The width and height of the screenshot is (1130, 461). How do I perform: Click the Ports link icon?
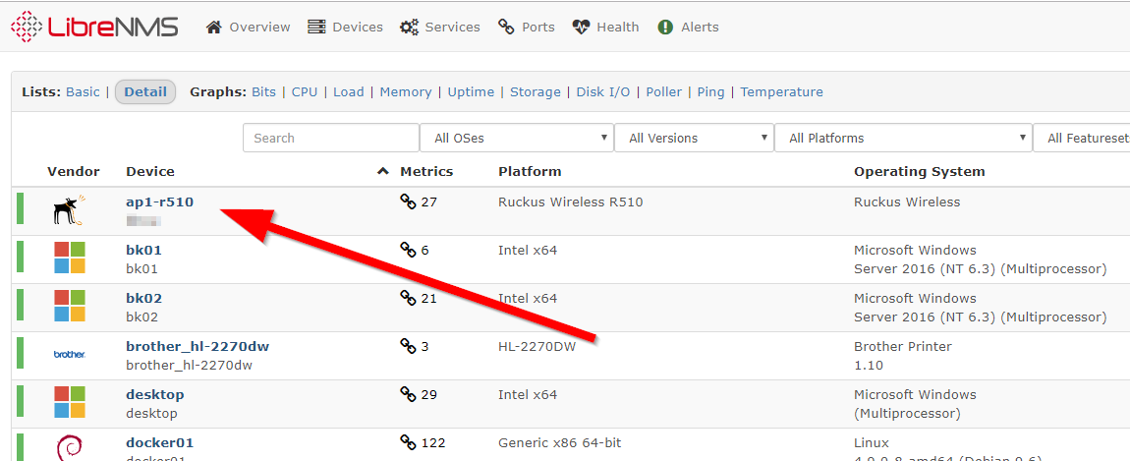click(506, 27)
